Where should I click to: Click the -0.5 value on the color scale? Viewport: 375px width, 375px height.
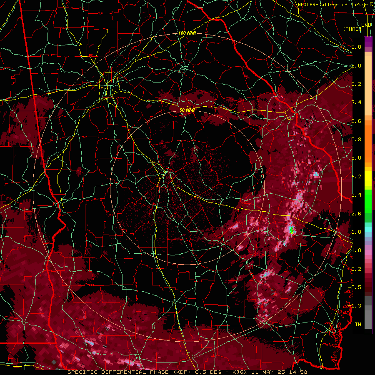tap(355, 287)
